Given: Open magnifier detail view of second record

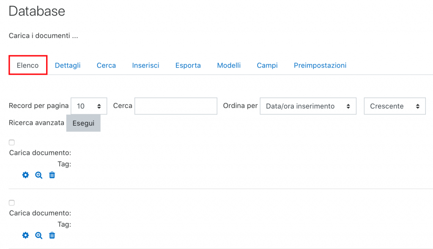Looking at the screenshot, I should coord(38,235).
